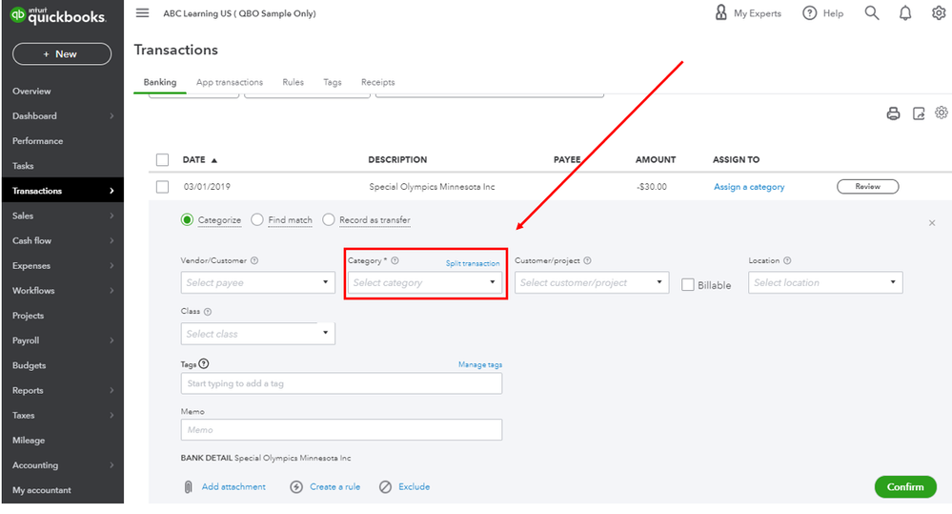Image resolution: width=952 pixels, height=514 pixels.
Task: Open the Select class dropdown
Action: (x=257, y=334)
